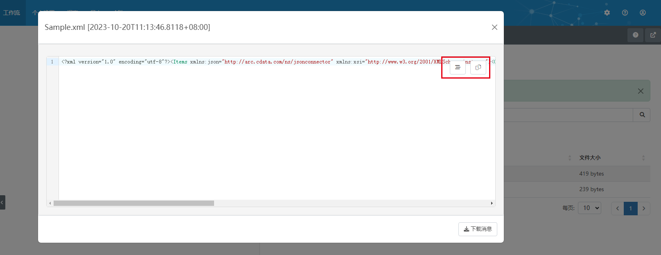Open settings via the gear icon
This screenshot has width=661, height=255.
pos(607,13)
